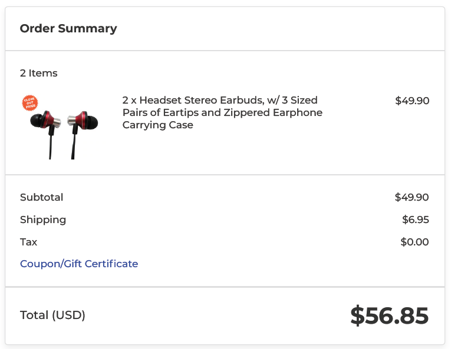This screenshot has height=349, width=451.
Task: Click the orange Clear Out Price badge
Action: [30, 104]
